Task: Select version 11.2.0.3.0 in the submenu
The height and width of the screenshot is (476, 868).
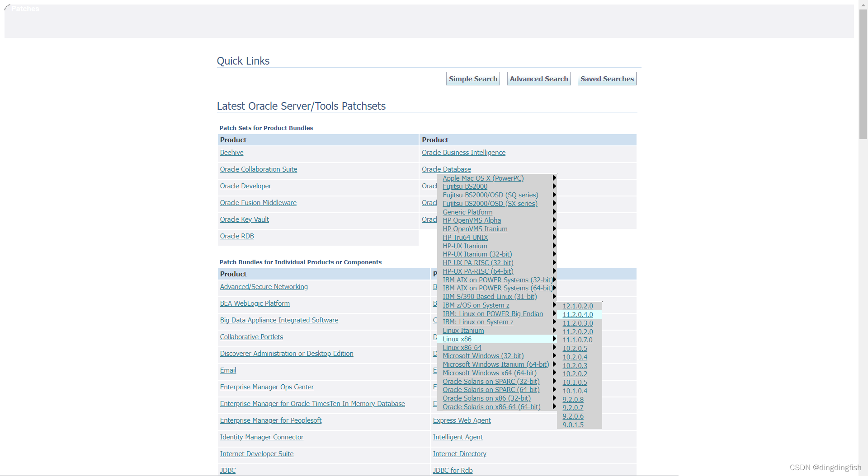Action: [x=578, y=323]
